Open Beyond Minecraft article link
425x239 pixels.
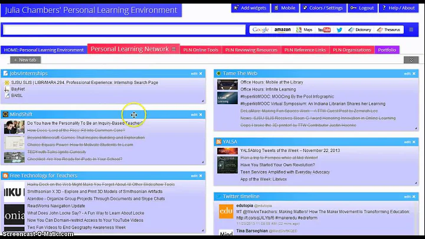[86, 138]
